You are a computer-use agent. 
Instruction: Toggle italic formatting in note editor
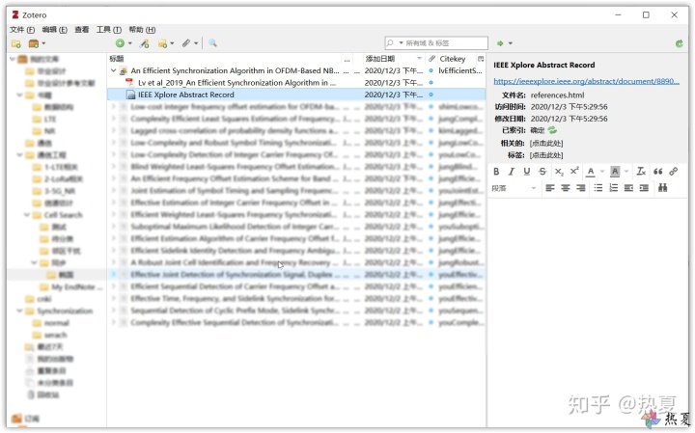point(512,172)
